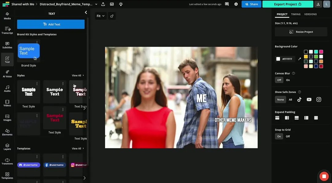This screenshot has height=183, width=332.
Task: Open the Elements sidebar panel
Action: pos(7,132)
